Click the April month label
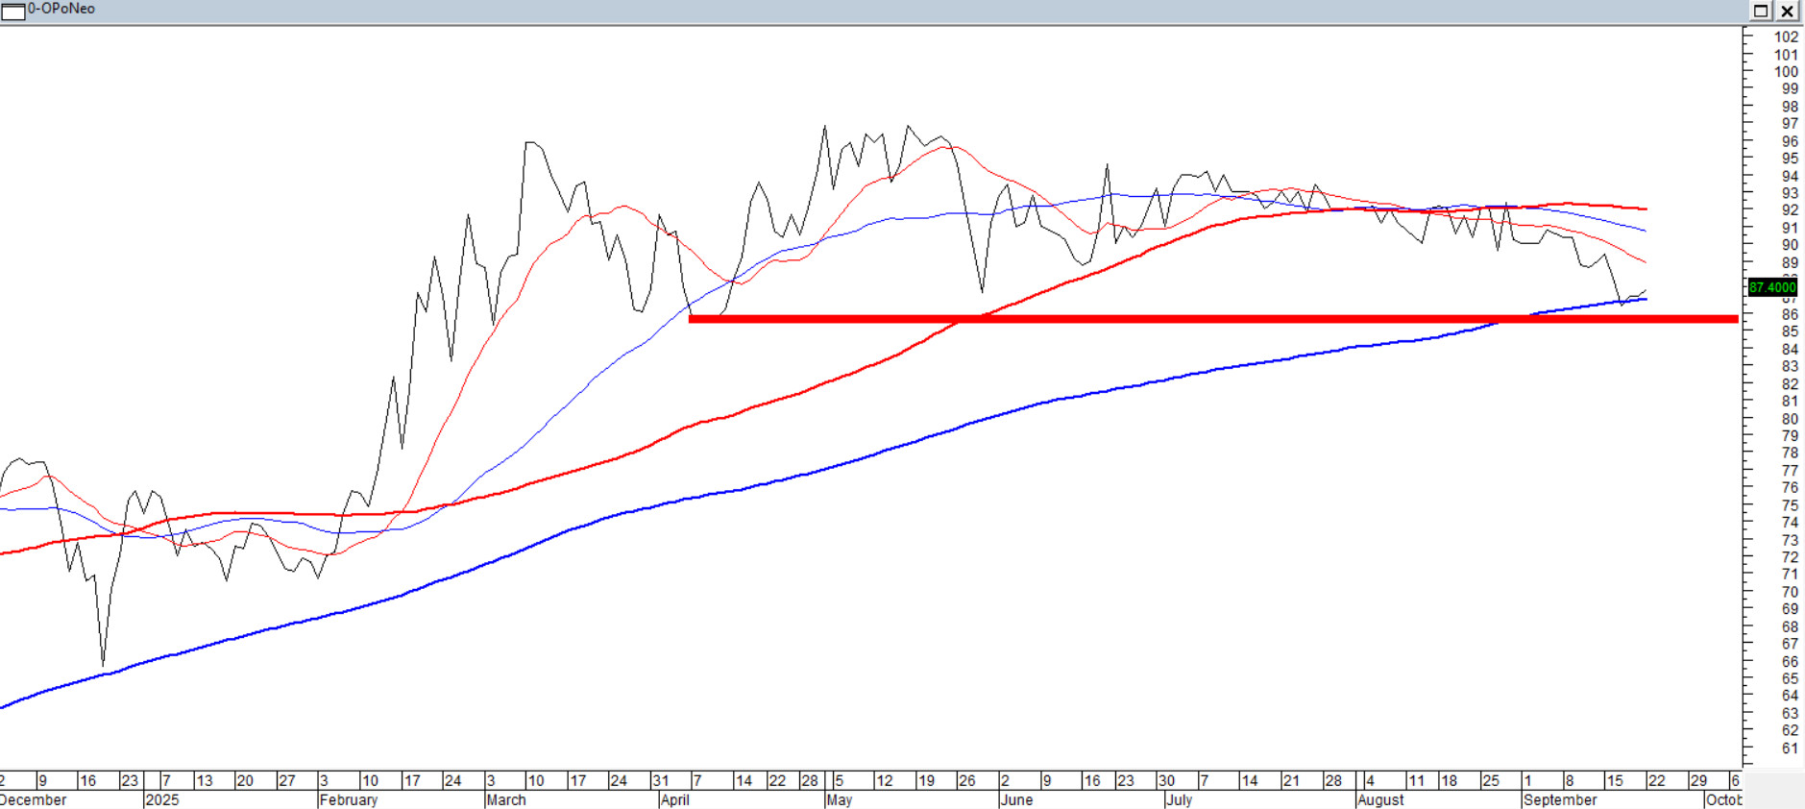The image size is (1805, 809). (675, 799)
